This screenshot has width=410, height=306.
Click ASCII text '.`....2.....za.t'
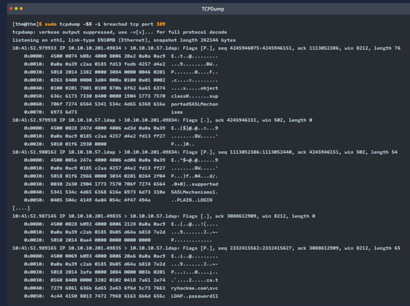pos(195,280)
